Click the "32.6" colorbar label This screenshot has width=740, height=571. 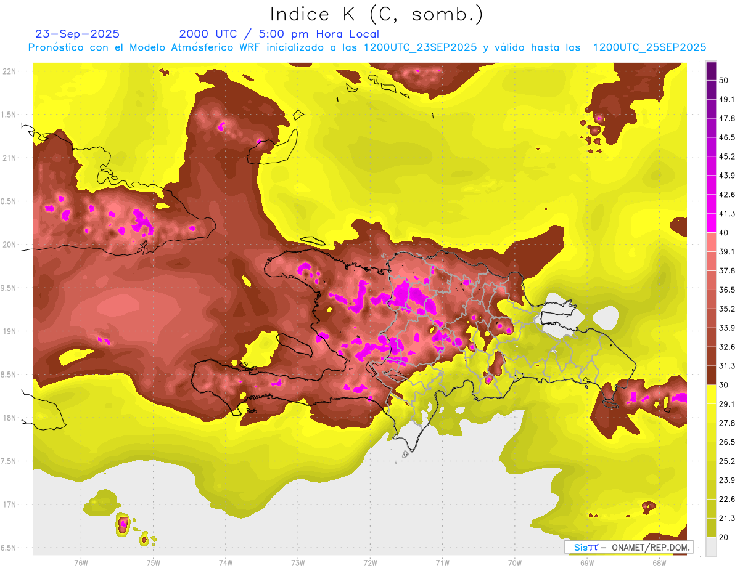pyautogui.click(x=726, y=347)
